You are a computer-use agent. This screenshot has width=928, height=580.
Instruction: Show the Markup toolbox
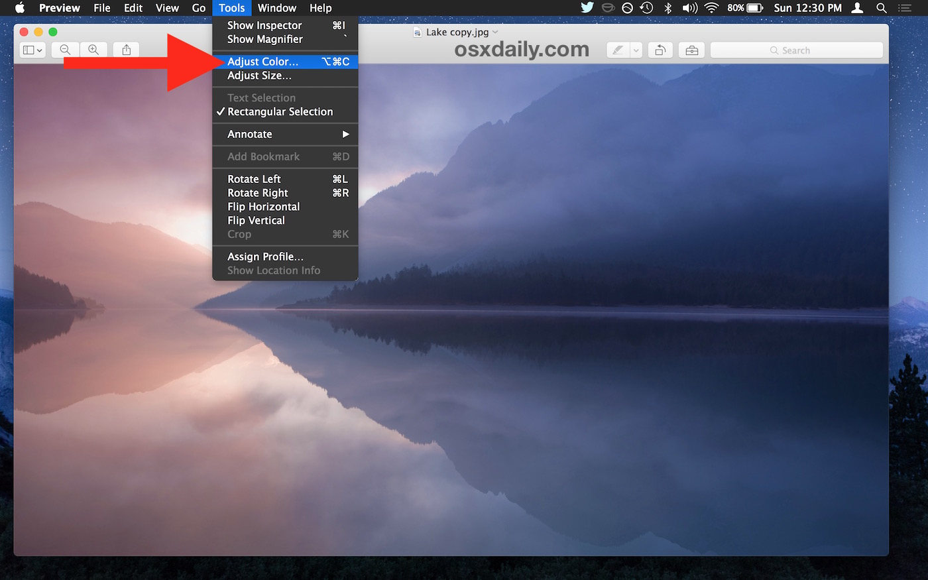tap(691, 50)
